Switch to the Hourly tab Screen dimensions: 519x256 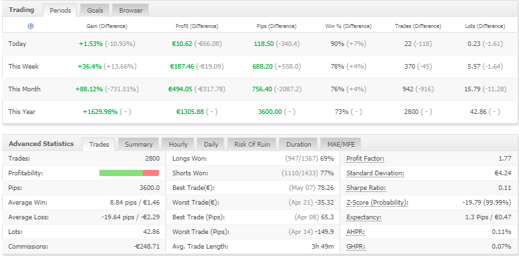click(x=178, y=144)
